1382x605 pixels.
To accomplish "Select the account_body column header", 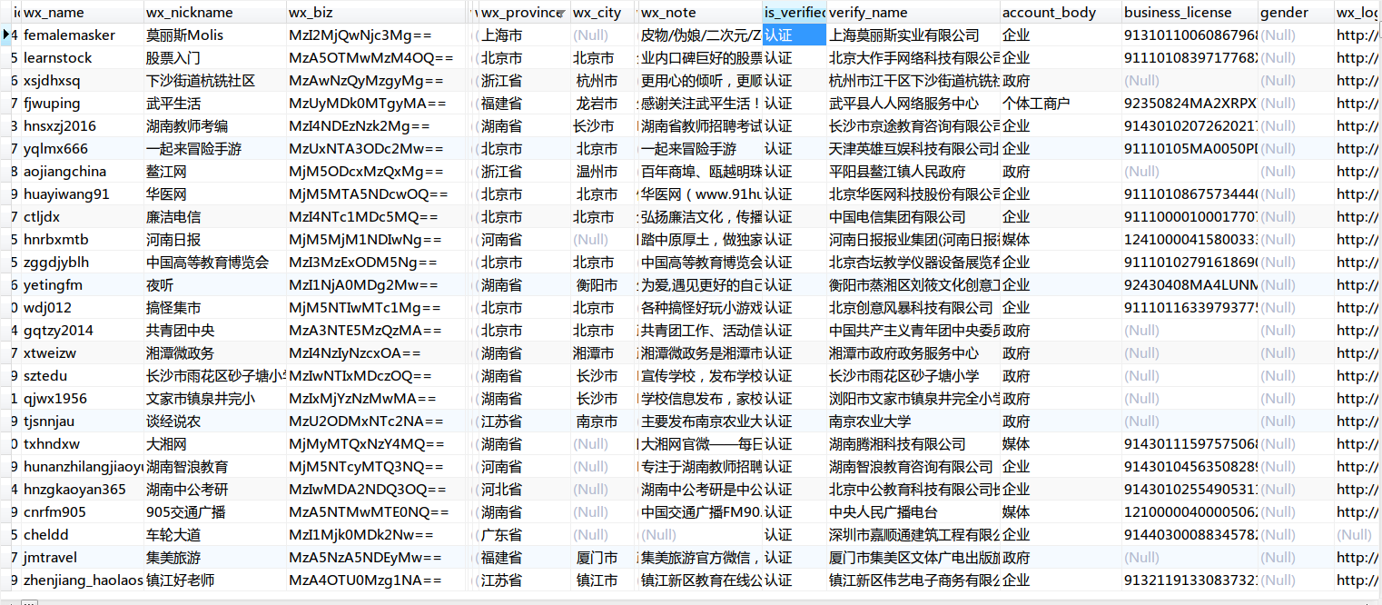I will [x=1060, y=12].
